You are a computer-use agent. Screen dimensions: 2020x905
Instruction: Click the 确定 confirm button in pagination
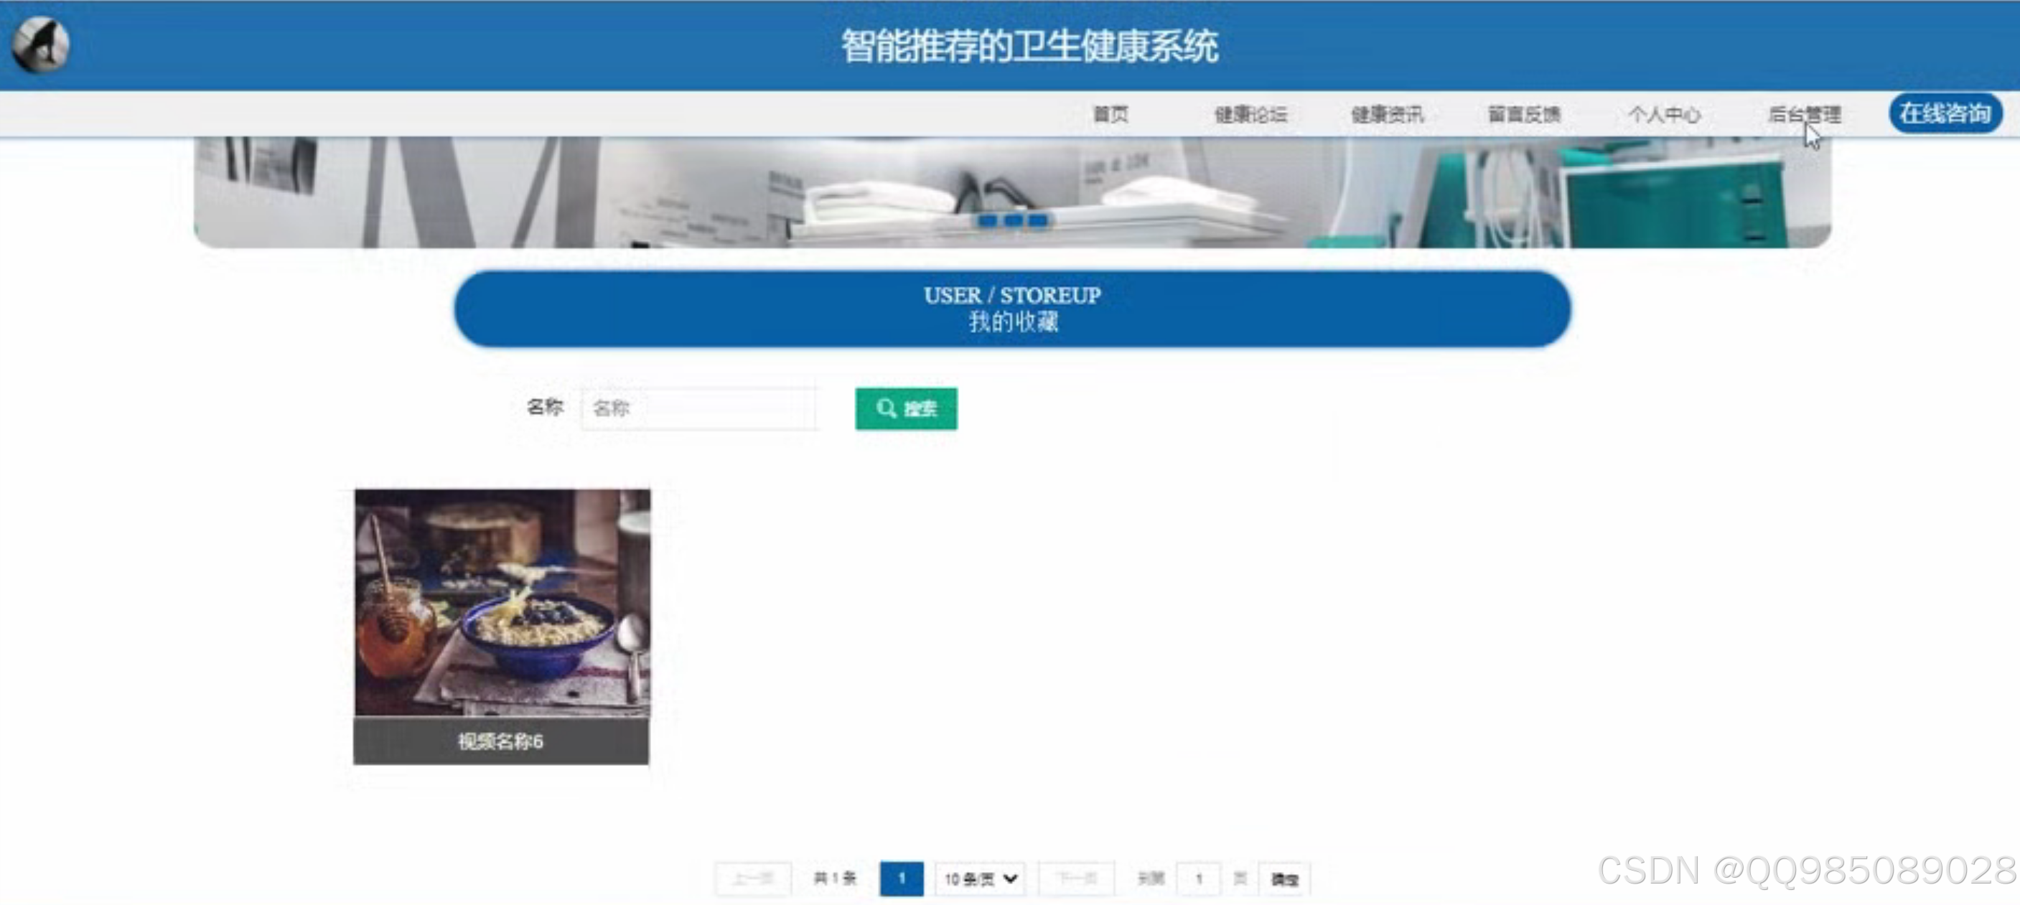point(1283,879)
